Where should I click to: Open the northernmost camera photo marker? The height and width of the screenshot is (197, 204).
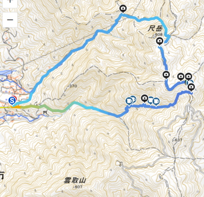click(x=123, y=9)
